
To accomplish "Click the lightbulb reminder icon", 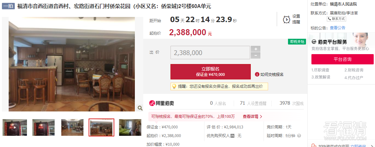I will 174,86.
